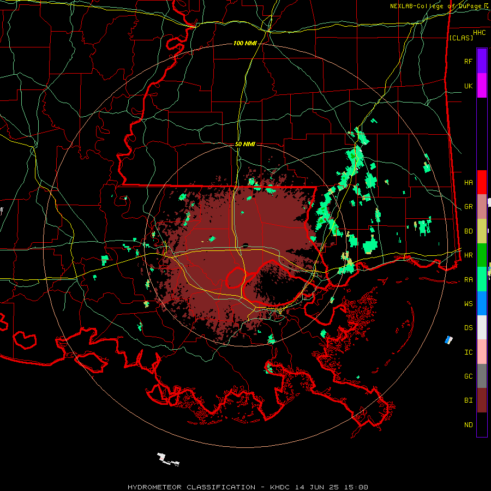Click the gray GC ground clutter swatch

(482, 376)
